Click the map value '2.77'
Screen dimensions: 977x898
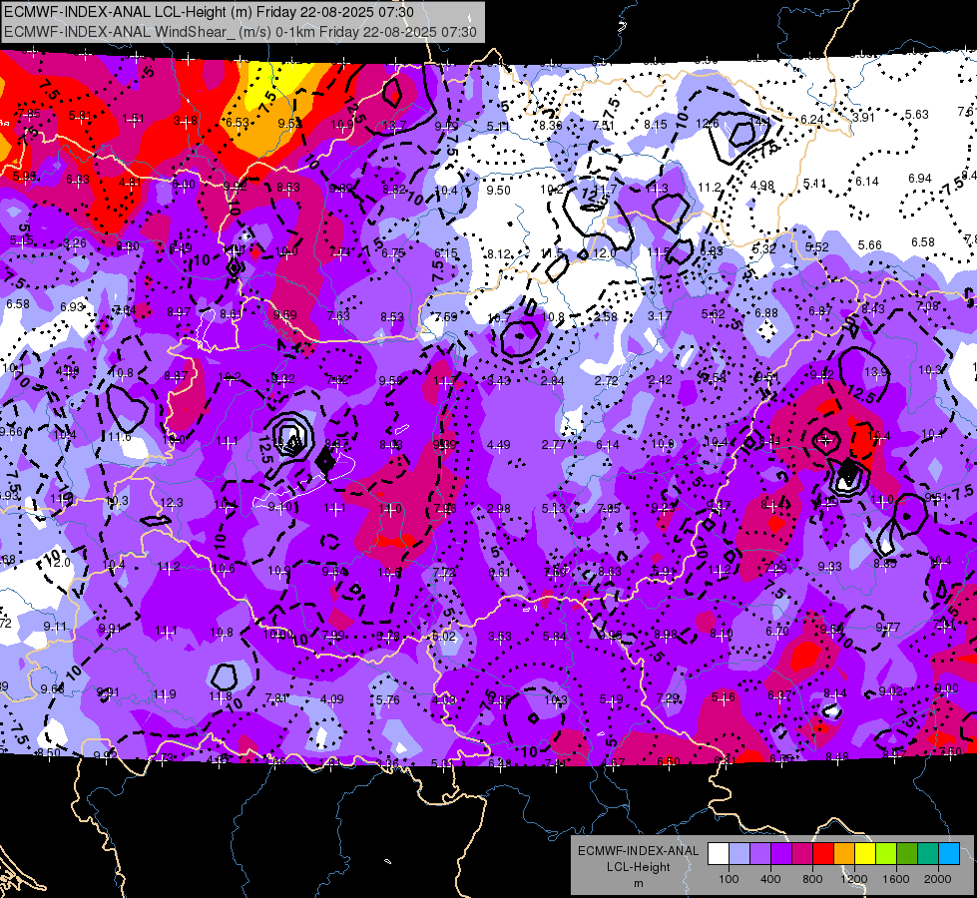[x=553, y=444]
